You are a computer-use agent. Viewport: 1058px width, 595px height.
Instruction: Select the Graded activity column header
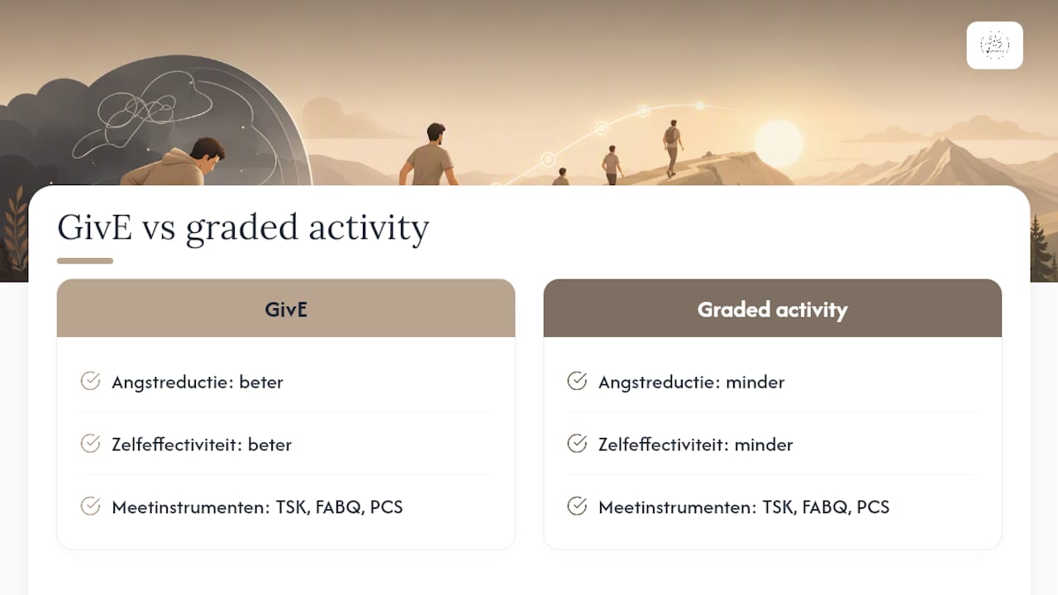pyautogui.click(x=773, y=308)
